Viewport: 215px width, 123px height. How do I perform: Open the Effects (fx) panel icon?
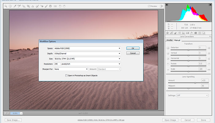coord(191,33)
